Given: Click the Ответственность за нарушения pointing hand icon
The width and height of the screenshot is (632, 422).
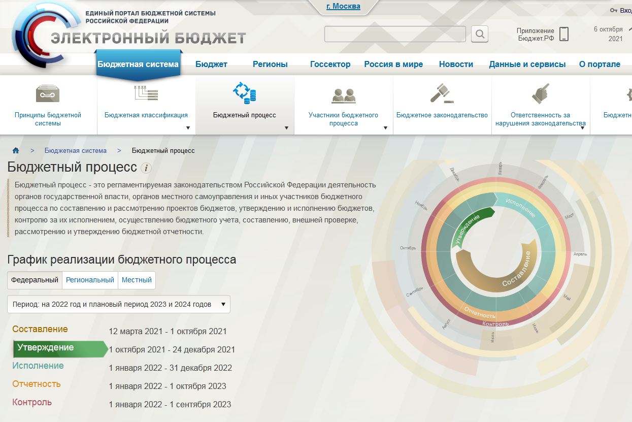Looking at the screenshot, I should point(540,94).
